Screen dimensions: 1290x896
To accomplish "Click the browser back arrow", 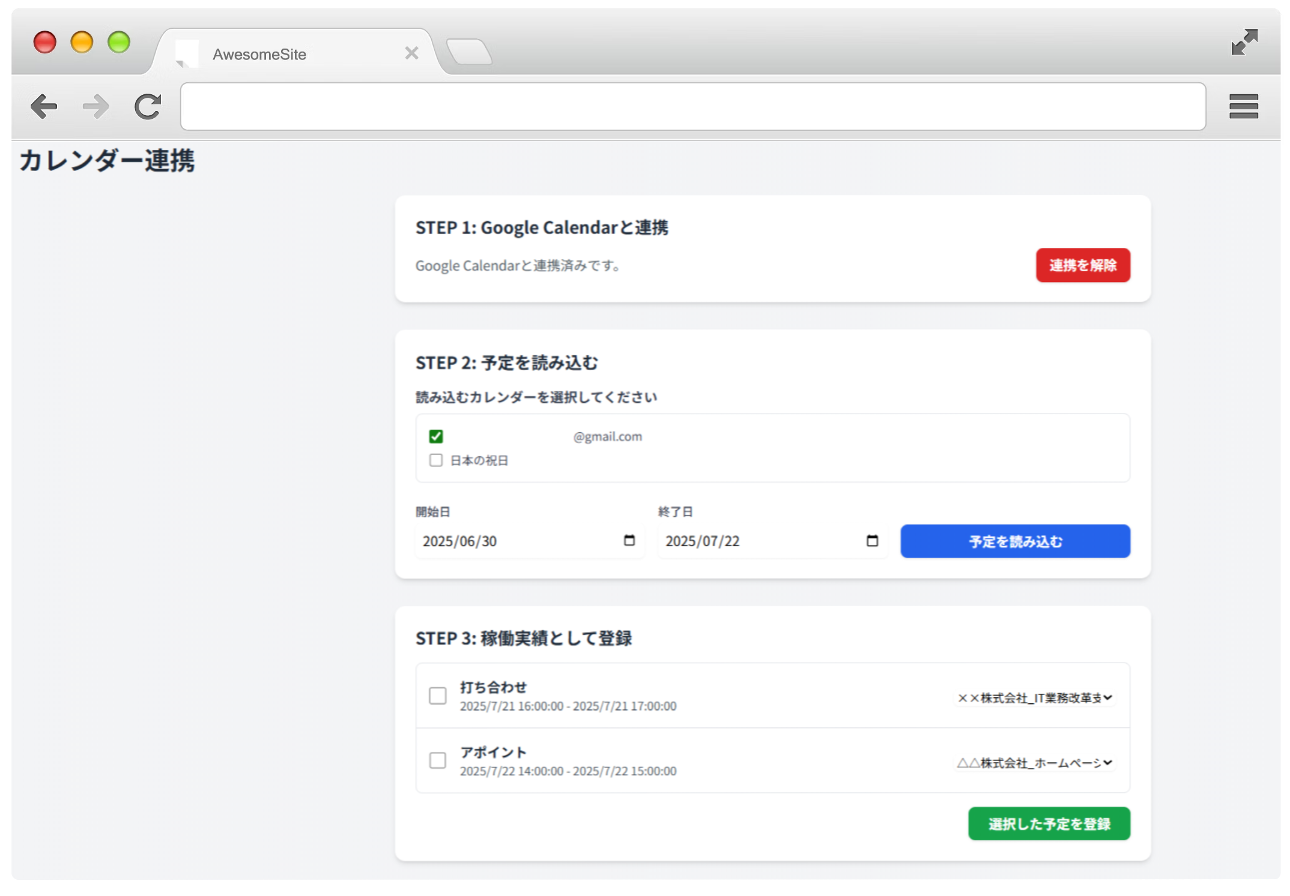I will [44, 107].
